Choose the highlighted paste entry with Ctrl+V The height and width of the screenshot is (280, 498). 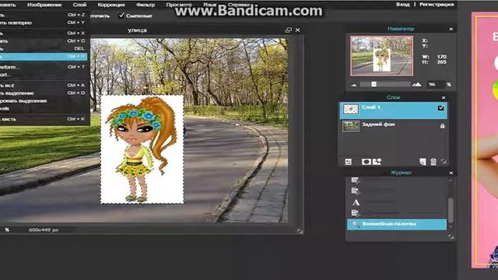tap(44, 57)
